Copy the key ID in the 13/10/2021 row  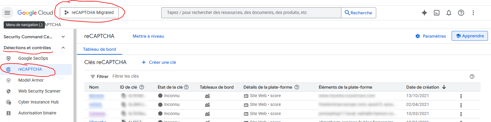[x=124, y=96]
